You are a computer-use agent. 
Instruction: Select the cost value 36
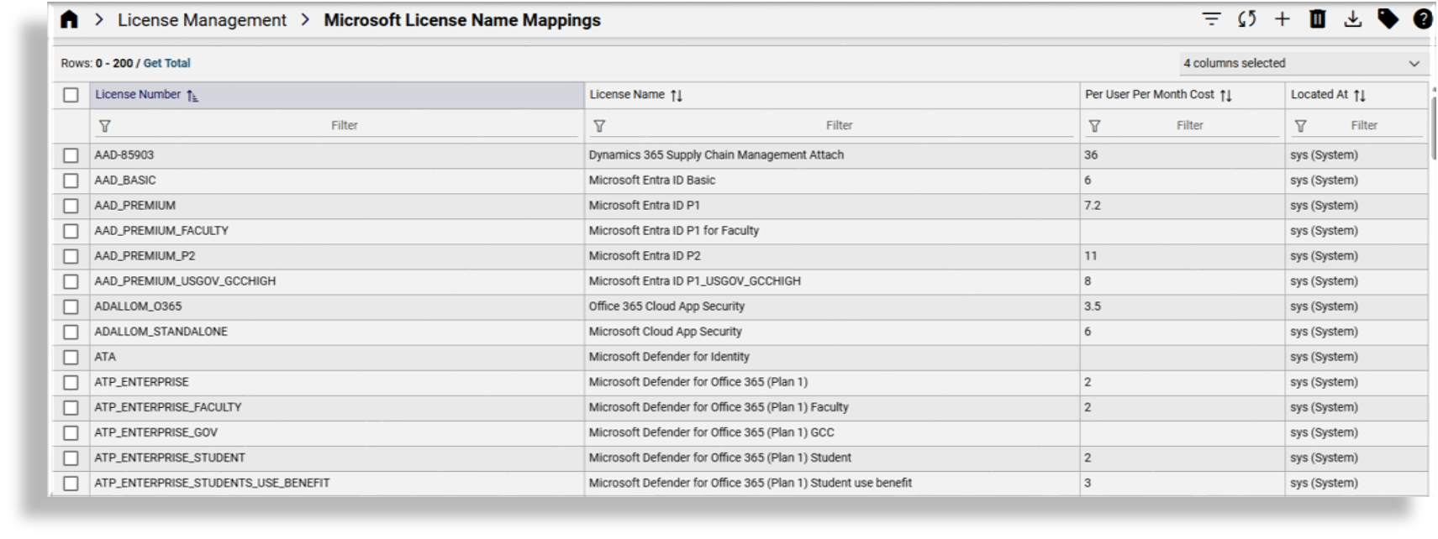pyautogui.click(x=1091, y=155)
